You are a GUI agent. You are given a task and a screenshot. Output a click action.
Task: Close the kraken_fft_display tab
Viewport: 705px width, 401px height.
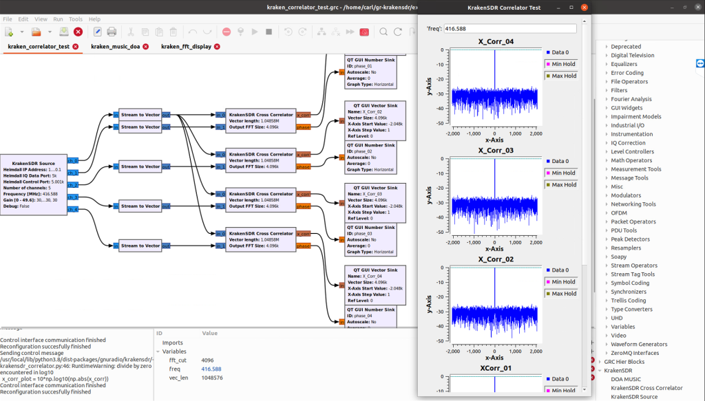(217, 47)
